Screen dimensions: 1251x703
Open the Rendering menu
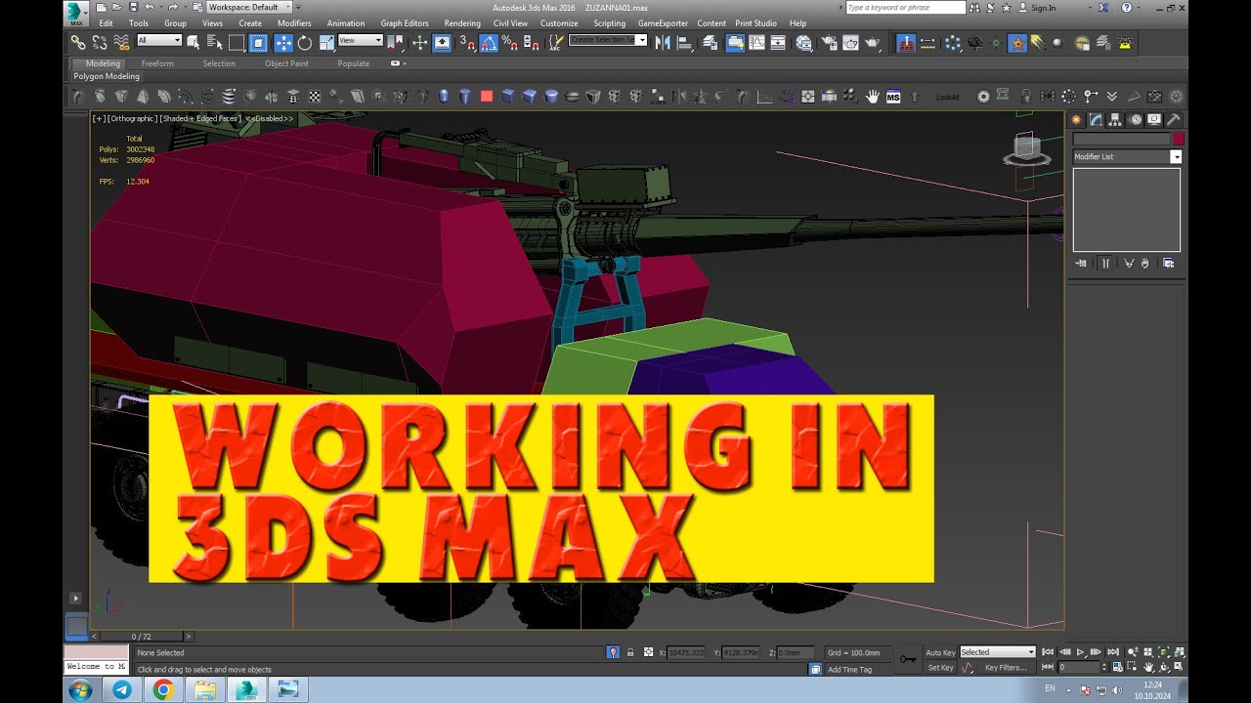point(462,23)
